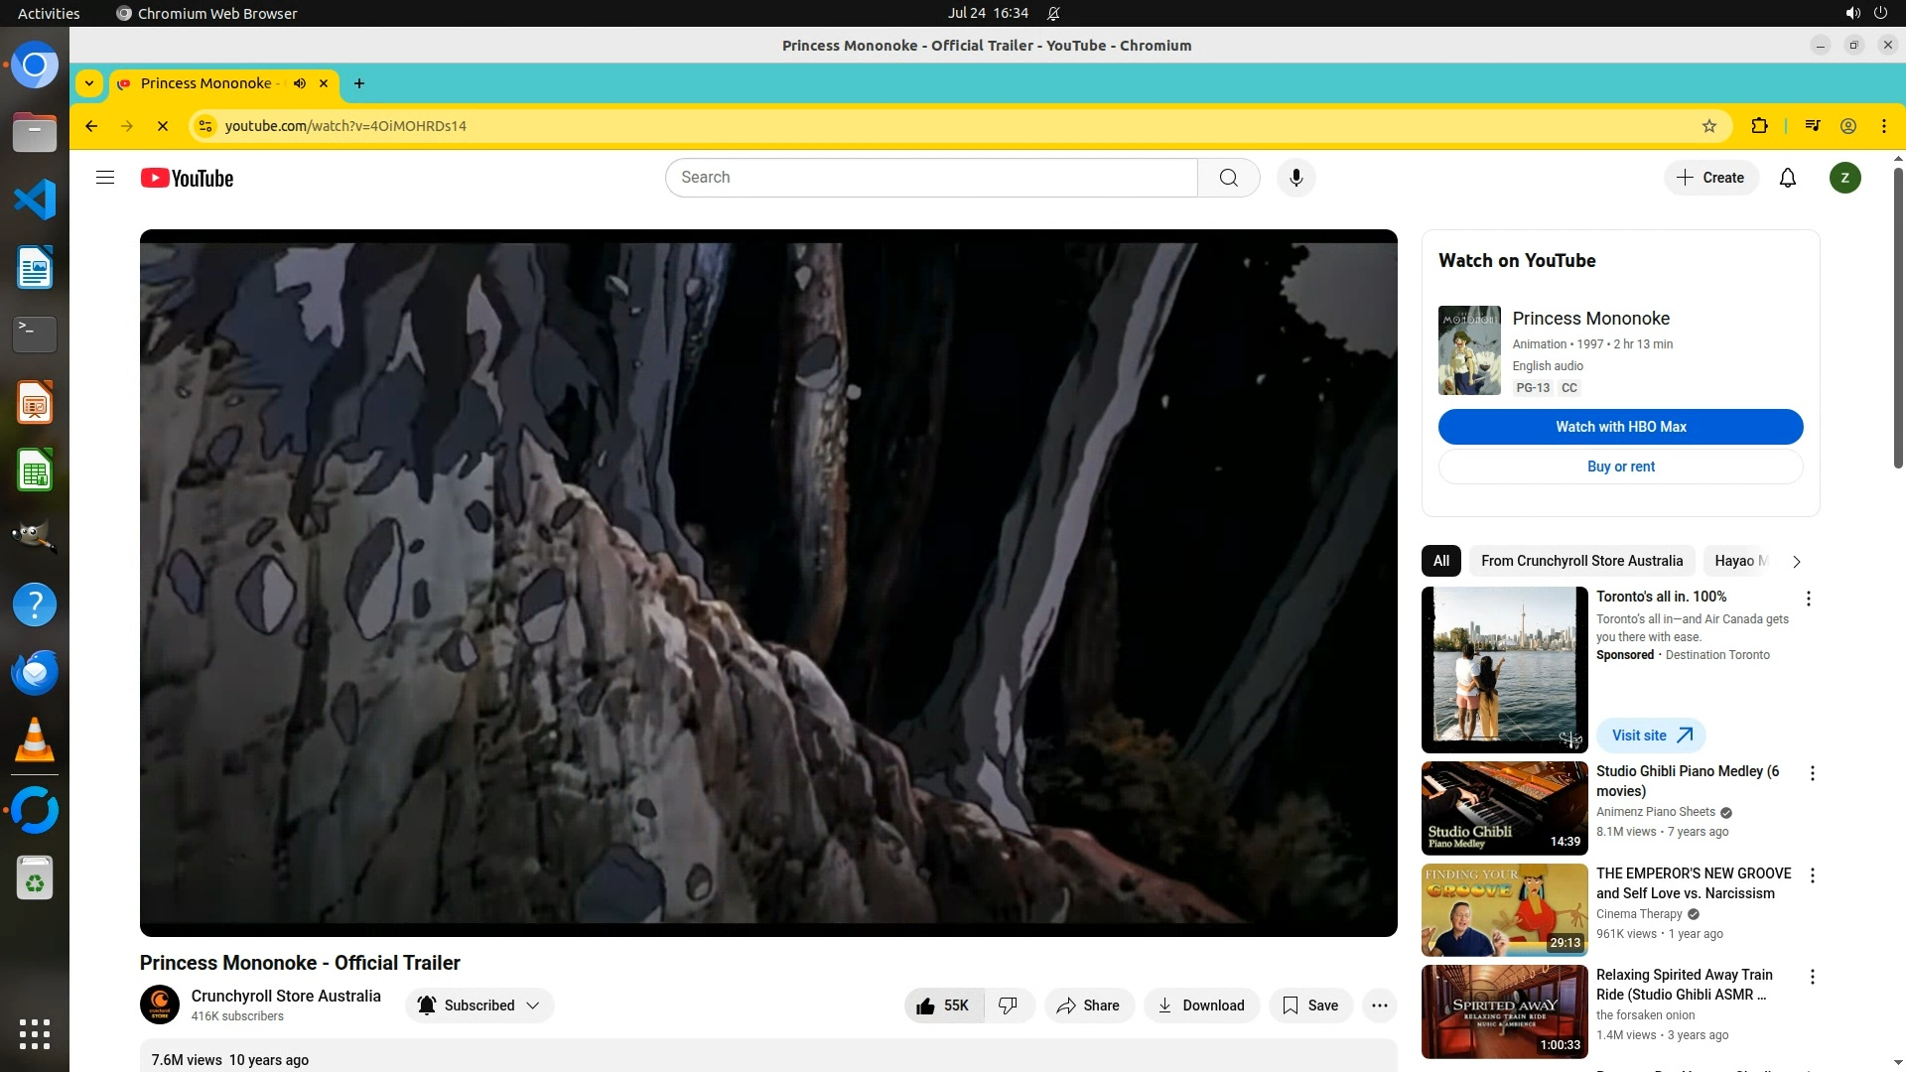Open Studio Ghibli Piano Medley thumbnail
Screen dimensions: 1906x1072
pos(1504,808)
